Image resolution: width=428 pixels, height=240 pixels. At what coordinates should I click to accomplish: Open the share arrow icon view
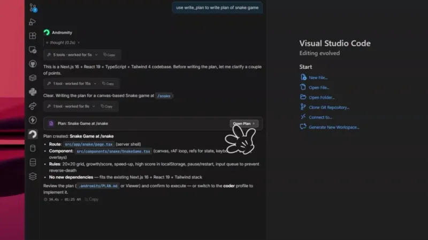pos(33,106)
